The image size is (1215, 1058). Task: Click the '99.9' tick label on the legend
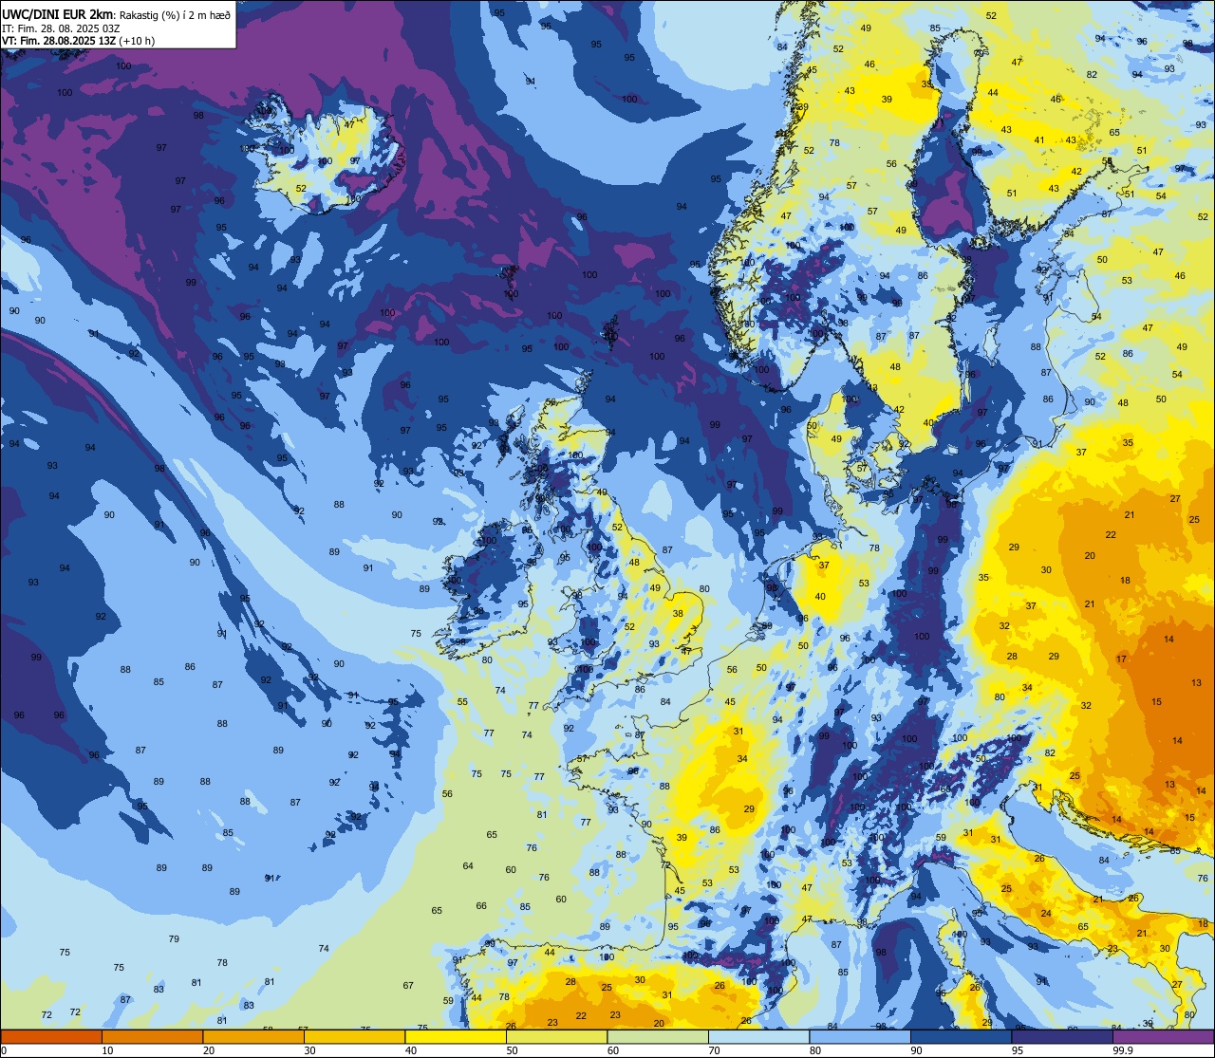pos(1123,1050)
